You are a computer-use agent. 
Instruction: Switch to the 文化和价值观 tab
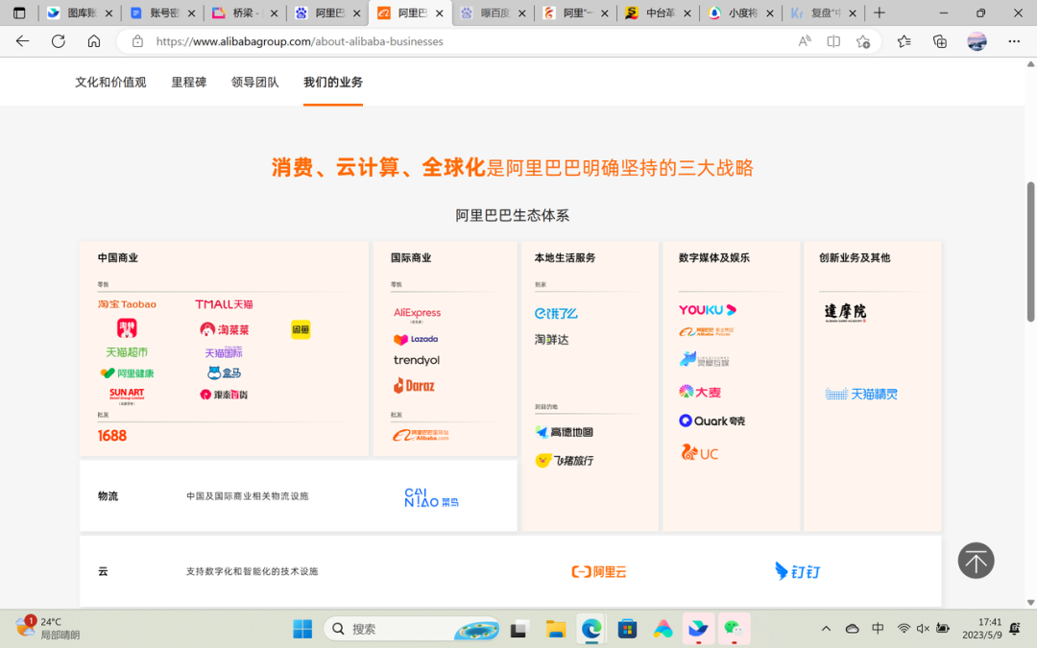click(x=110, y=83)
